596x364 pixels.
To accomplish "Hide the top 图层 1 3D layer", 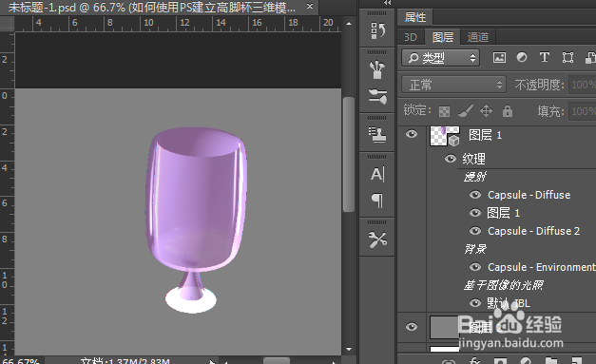I will (x=412, y=135).
